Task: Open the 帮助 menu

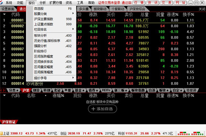Action: tap(91, 3)
